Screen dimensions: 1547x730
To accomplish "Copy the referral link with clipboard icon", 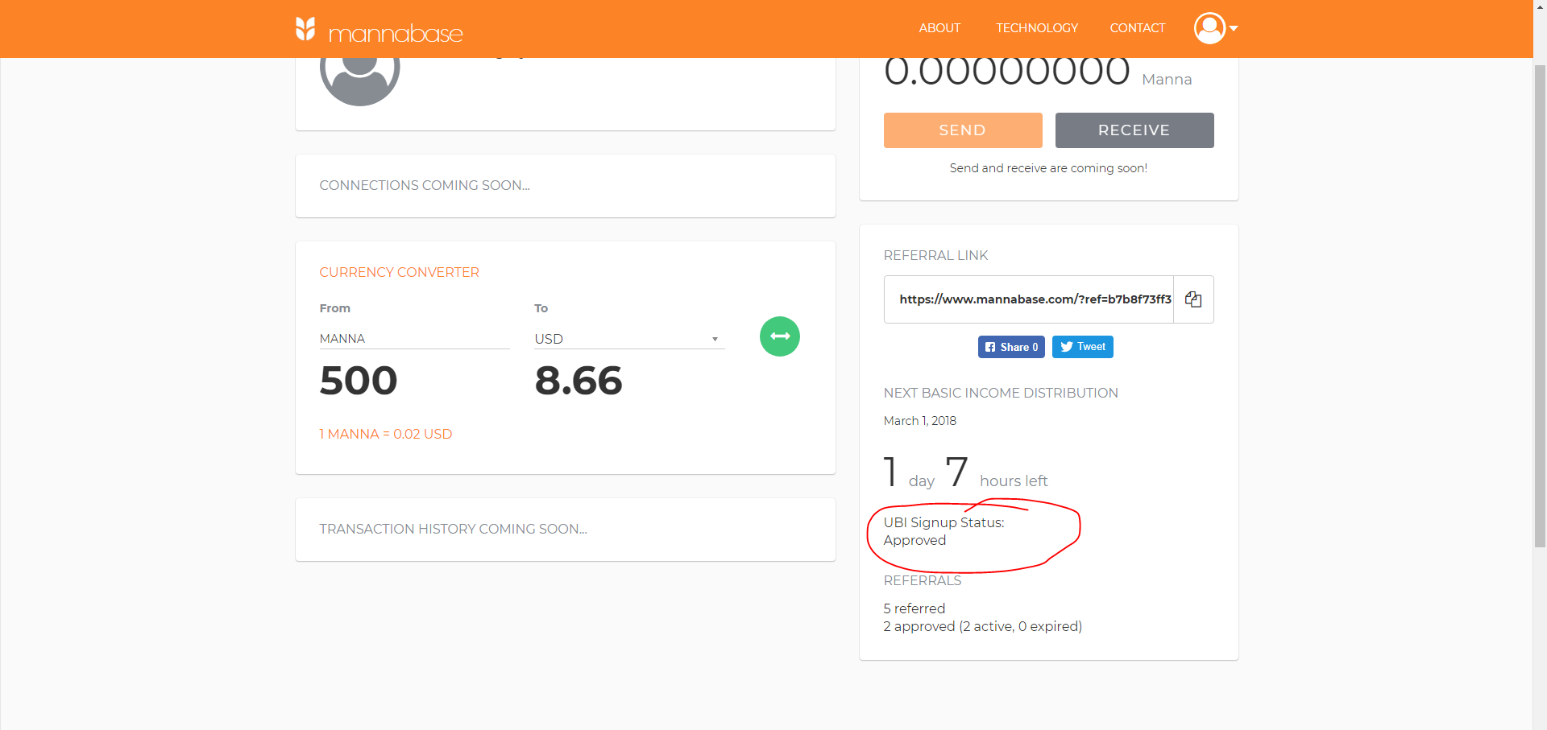I will 1193,299.
